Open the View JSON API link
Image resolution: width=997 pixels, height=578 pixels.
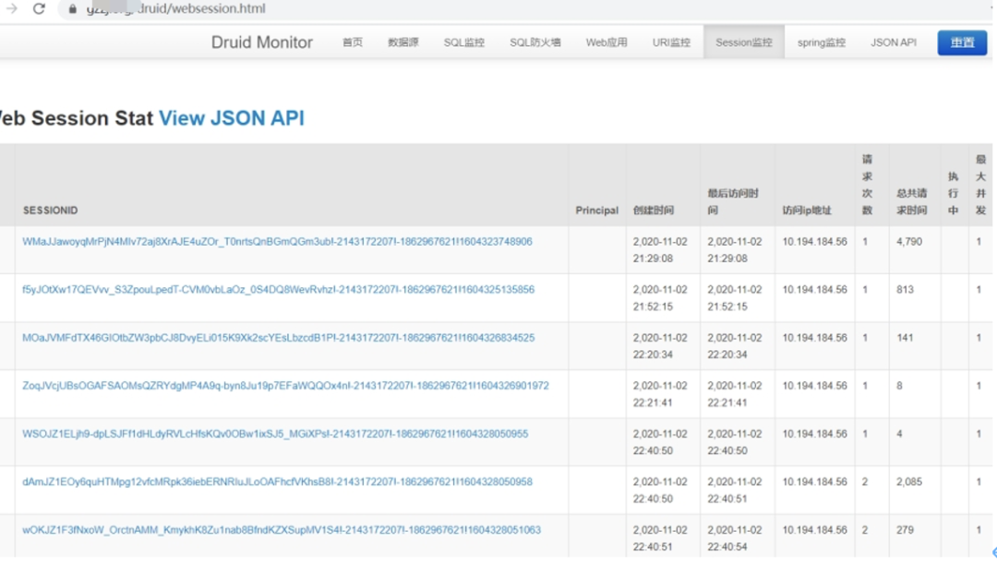[x=231, y=118]
